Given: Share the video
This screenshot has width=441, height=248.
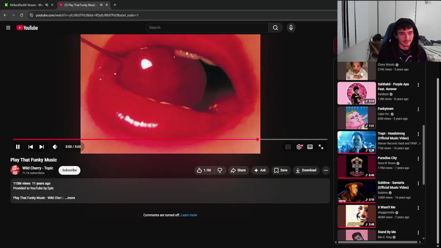Looking at the screenshot, I should (238, 170).
